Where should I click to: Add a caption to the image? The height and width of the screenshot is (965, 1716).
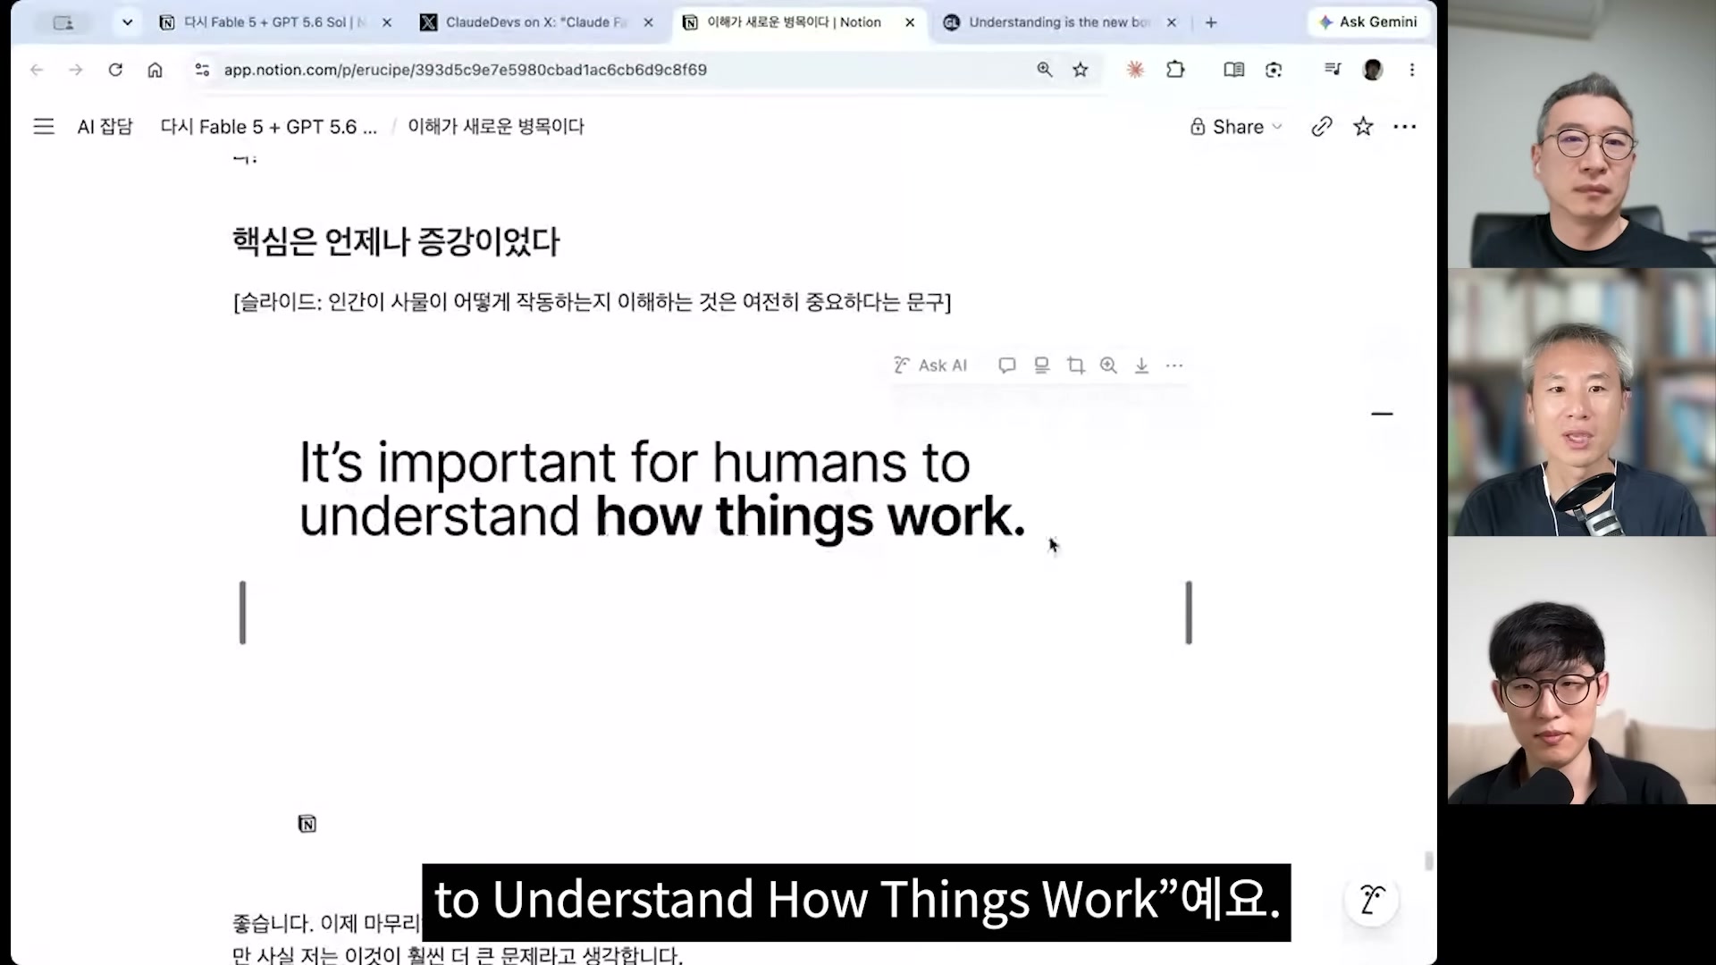point(1041,365)
